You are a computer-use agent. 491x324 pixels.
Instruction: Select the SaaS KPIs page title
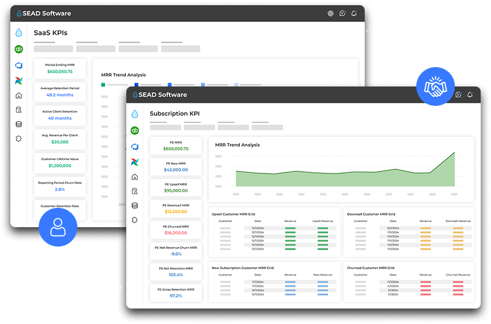click(50, 33)
